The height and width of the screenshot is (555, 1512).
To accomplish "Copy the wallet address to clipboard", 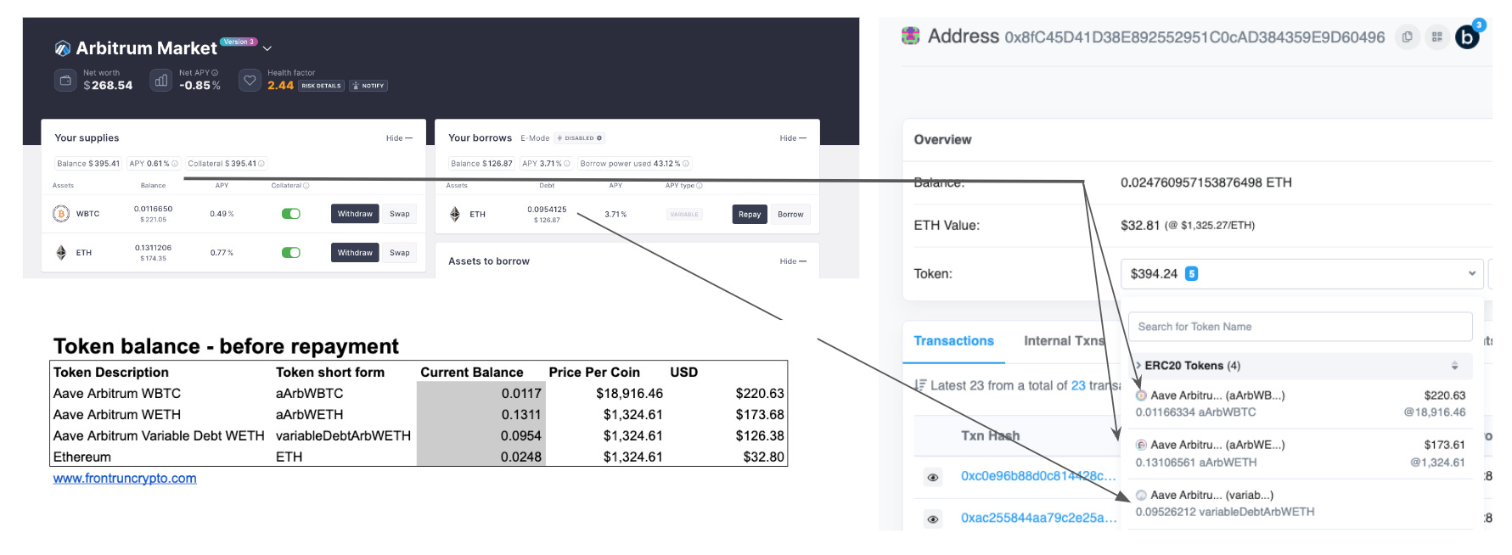I will (x=1408, y=36).
